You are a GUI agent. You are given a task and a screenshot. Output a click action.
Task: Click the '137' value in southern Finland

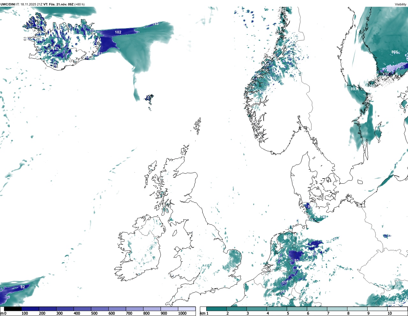(386, 74)
